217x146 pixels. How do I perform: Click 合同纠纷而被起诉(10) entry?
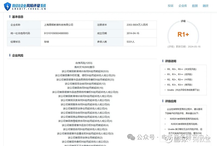coord(85,88)
